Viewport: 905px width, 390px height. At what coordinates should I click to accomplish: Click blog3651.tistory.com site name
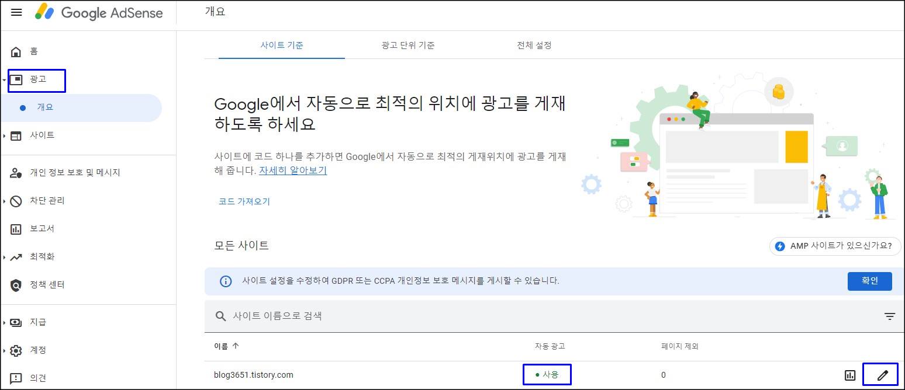(x=254, y=375)
